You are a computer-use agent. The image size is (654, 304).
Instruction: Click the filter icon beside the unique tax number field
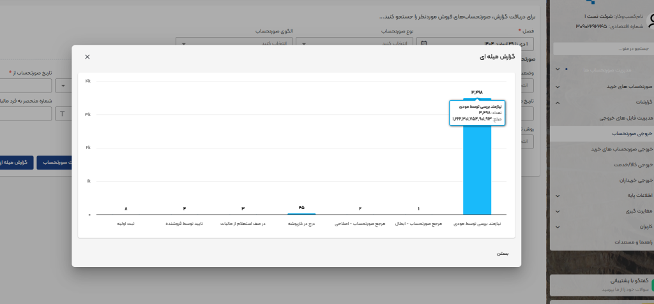63,113
